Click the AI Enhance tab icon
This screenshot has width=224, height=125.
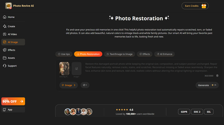coord(158,54)
